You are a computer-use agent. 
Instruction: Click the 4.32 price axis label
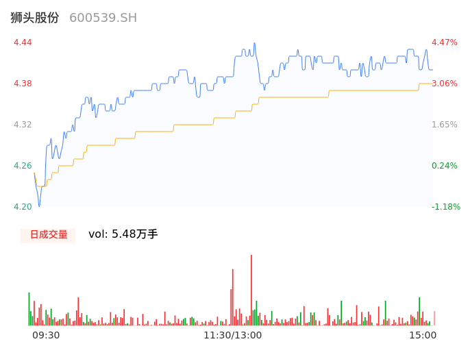[23, 125]
